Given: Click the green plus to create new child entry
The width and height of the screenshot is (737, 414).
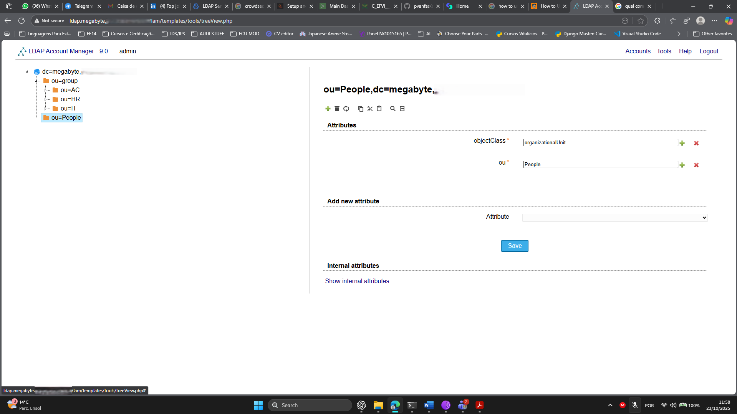Looking at the screenshot, I should [328, 109].
